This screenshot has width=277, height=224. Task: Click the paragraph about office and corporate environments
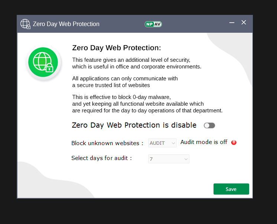[136, 63]
